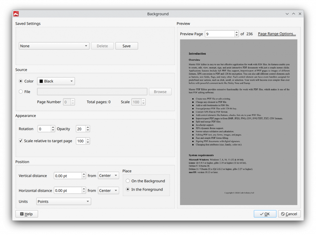Click the Delete saved settings button
The height and width of the screenshot is (235, 316).
[x=102, y=46]
